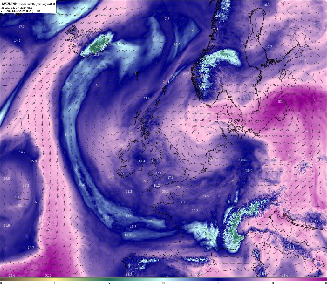Screen dimensions: 327x285
Task: Click the 12.1 value southwest of Ireland
Action: 76,170
